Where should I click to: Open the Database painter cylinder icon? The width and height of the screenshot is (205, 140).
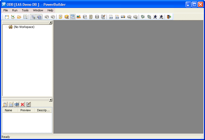pos(97,17)
